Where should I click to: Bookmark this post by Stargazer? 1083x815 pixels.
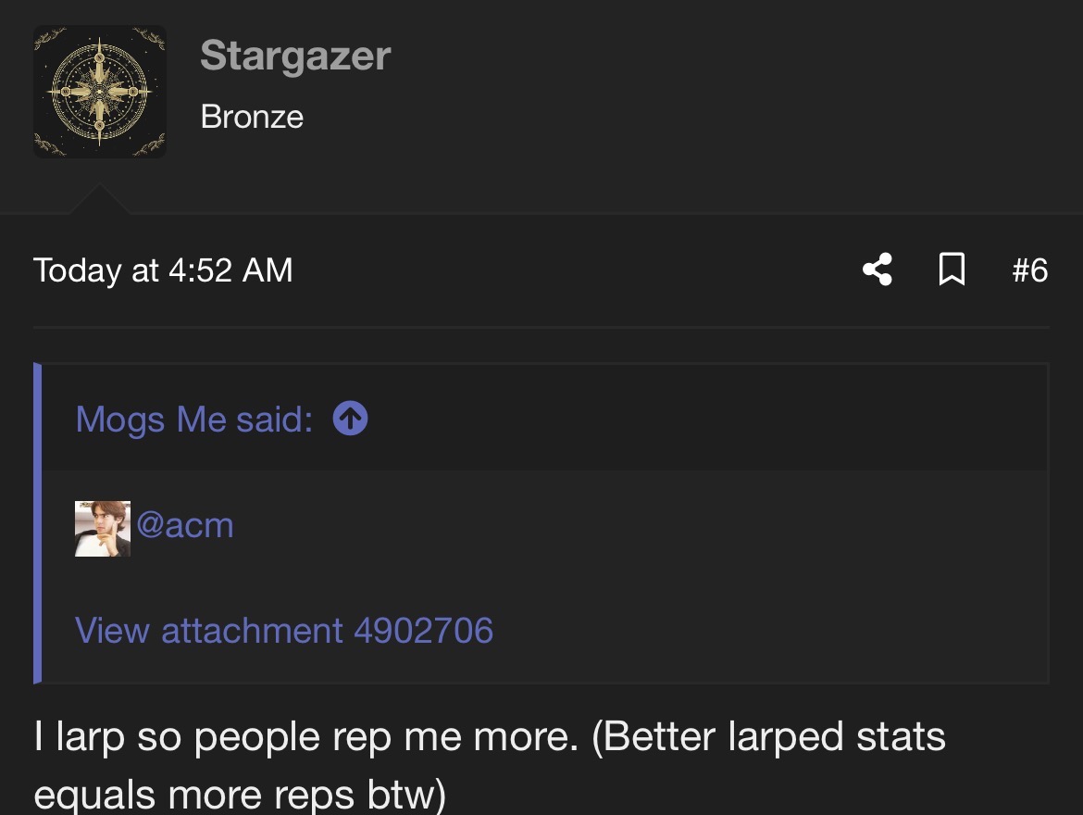[952, 270]
